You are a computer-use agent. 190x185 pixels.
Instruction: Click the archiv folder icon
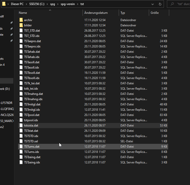pos(21,20)
